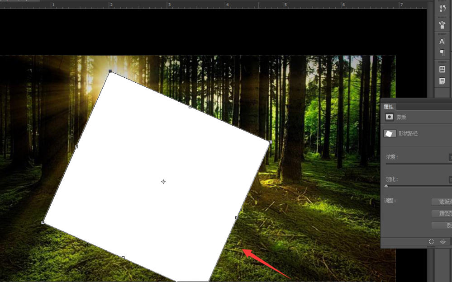This screenshot has width=452, height=282.
Task: Click the lower-left edge midpoint handle
Action: 123,258
